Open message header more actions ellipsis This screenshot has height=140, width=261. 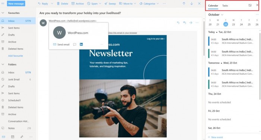click(x=197, y=23)
